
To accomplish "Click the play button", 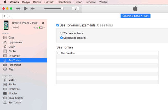I will click(x=26, y=8).
